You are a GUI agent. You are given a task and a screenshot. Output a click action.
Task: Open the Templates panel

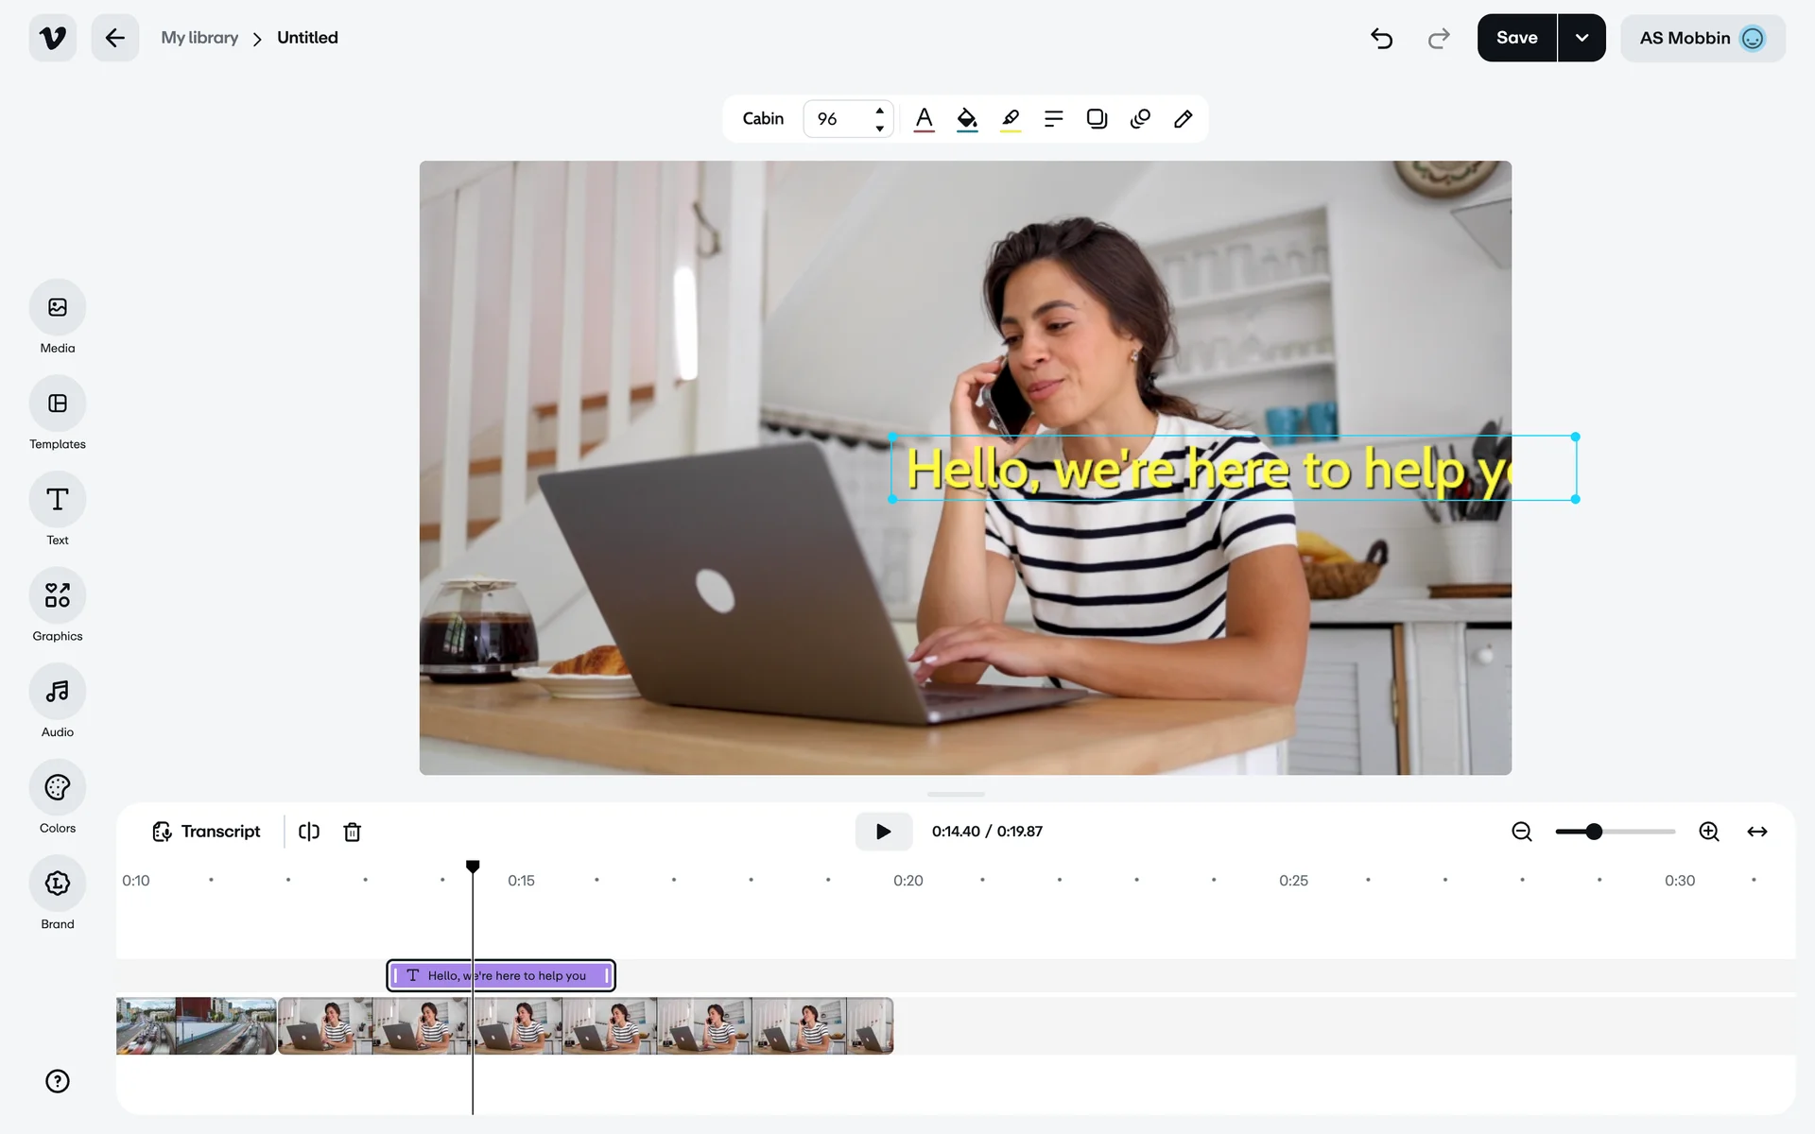coord(57,404)
